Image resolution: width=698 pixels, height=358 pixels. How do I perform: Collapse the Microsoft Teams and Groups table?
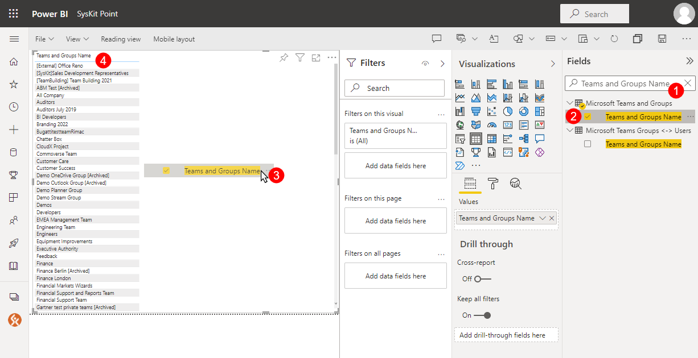pos(570,103)
